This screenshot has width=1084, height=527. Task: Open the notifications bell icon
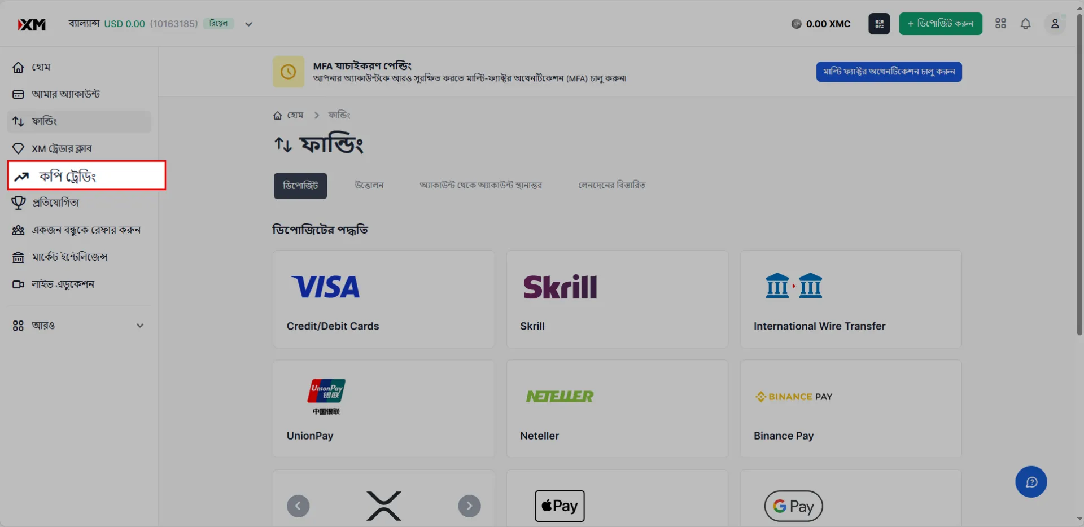click(1025, 24)
